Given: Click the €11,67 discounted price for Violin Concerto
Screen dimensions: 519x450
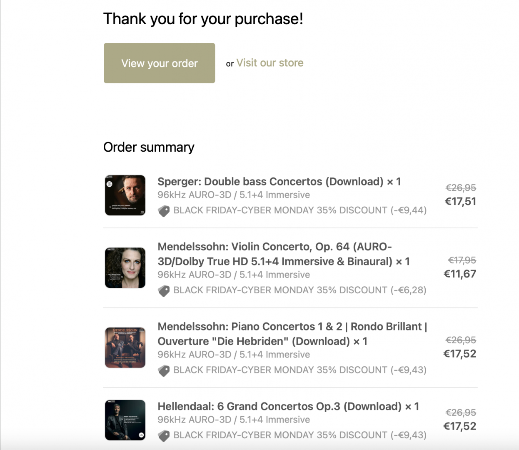Looking at the screenshot, I should pyautogui.click(x=460, y=274).
